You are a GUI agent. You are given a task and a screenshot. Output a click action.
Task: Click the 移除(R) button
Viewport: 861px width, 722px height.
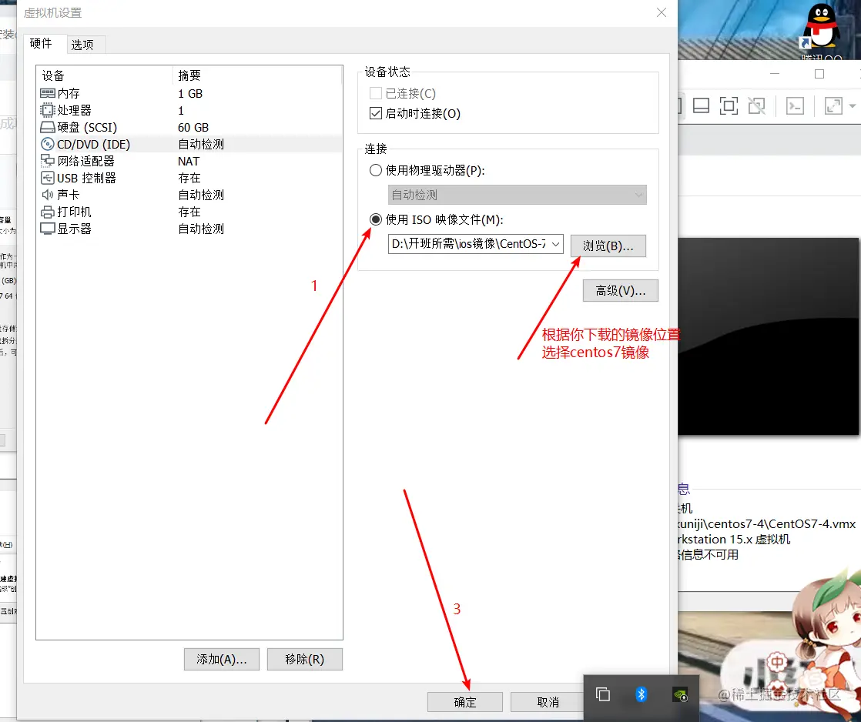(304, 659)
